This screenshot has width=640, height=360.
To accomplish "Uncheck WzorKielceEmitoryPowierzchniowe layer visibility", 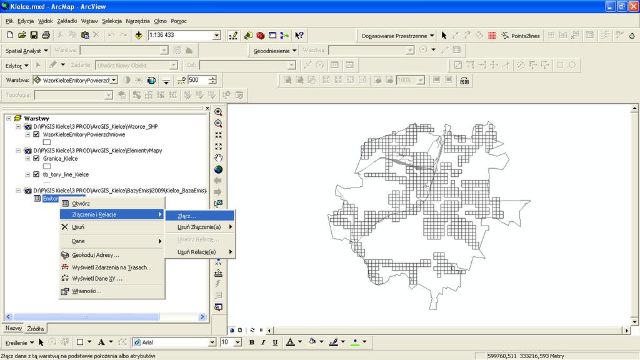I will pyautogui.click(x=36, y=134).
